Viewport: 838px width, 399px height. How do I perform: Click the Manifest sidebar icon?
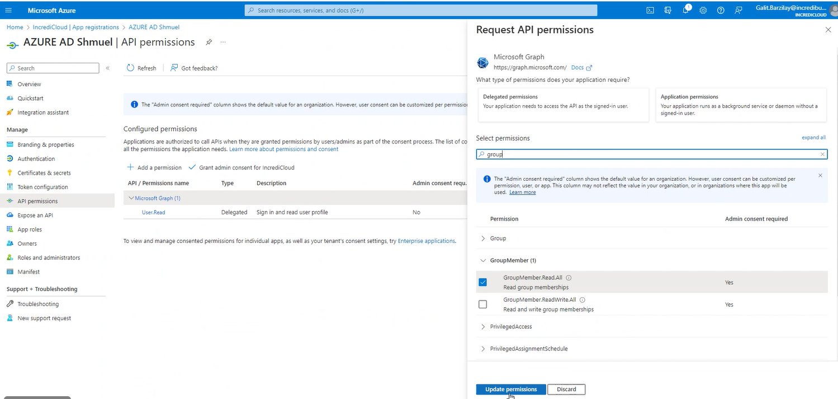click(10, 271)
